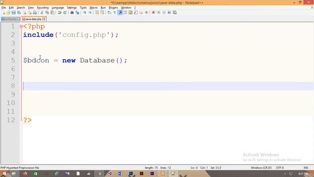Click the Close All toolbar icon
This screenshot has width=314, height=177.
click(29, 13)
